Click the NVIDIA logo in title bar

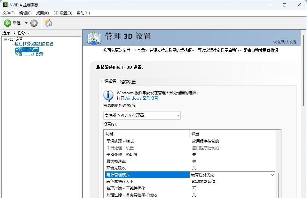tap(5, 5)
